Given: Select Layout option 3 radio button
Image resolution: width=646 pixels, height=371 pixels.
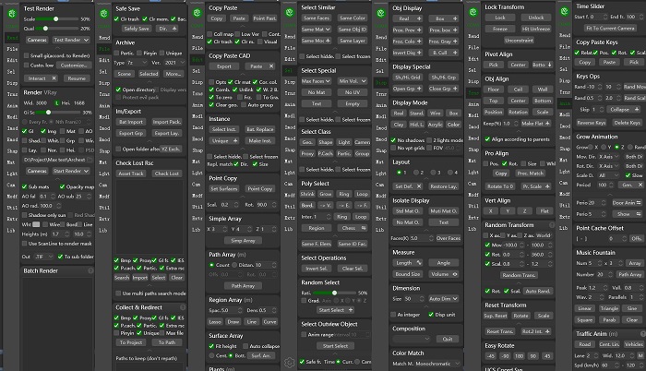Looking at the screenshot, I should coord(433,173).
